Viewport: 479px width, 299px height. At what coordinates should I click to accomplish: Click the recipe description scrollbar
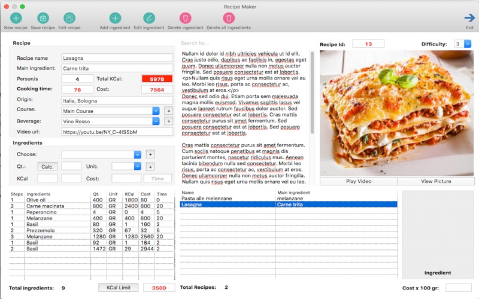312,93
